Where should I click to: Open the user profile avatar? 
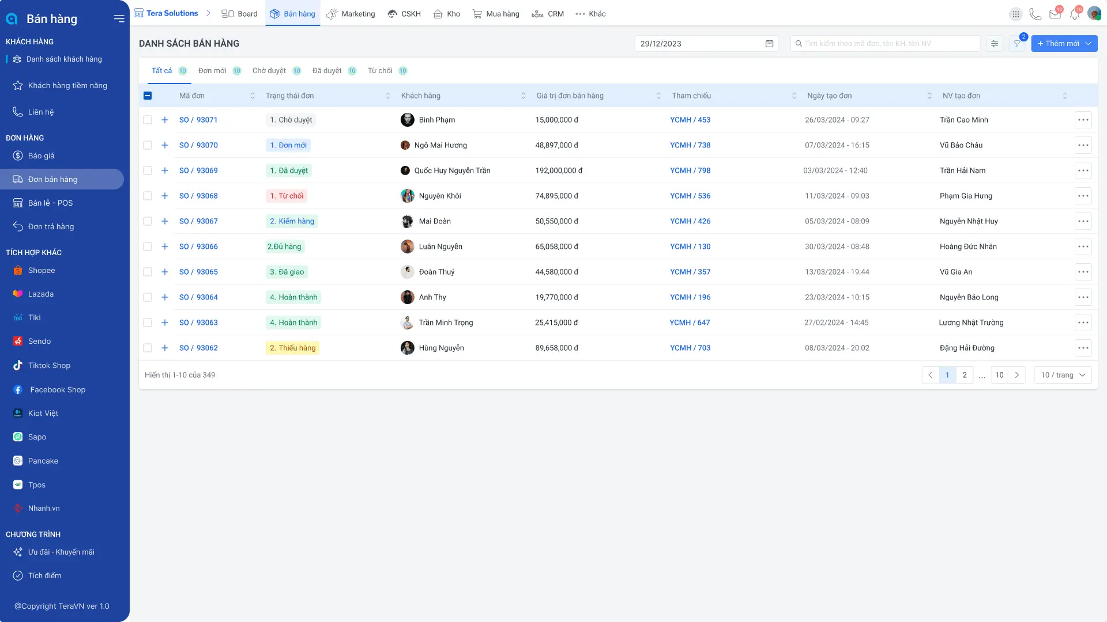(x=1094, y=13)
